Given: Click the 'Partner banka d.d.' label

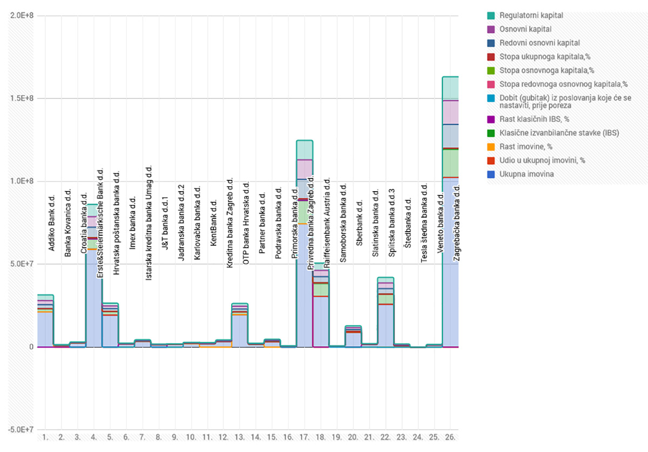Looking at the screenshot, I should click(x=262, y=224).
